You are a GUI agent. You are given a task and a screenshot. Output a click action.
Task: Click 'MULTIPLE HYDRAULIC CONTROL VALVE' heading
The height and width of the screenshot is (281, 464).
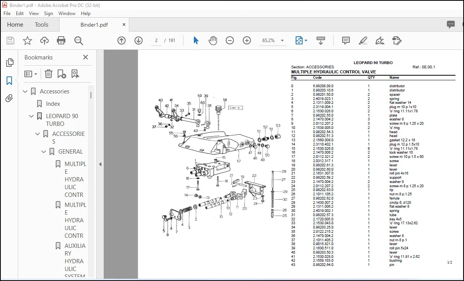click(x=334, y=72)
